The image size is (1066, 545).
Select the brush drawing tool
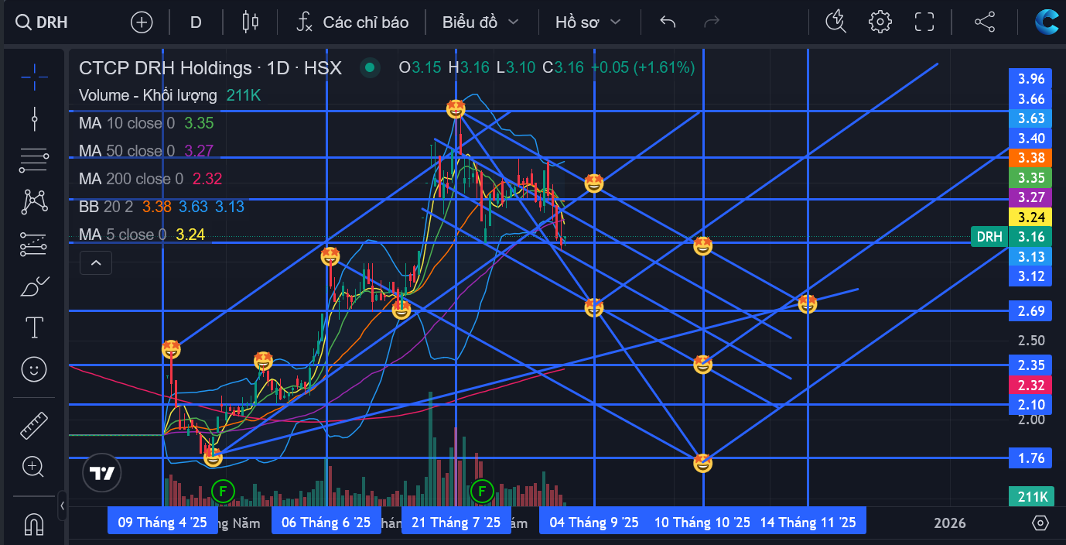[34, 286]
